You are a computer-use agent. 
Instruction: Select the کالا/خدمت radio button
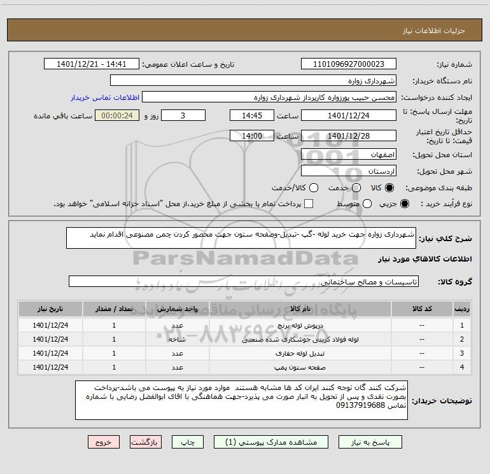(314, 188)
